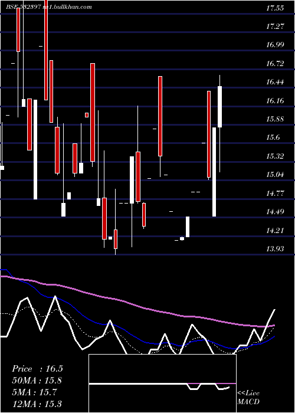The height and width of the screenshot is (413, 295).
Task: Click the Price : 16.5 readout
Action: click(x=37, y=369)
